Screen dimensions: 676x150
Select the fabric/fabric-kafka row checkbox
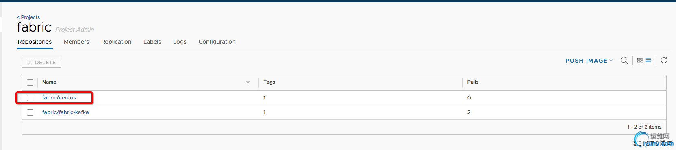[30, 112]
